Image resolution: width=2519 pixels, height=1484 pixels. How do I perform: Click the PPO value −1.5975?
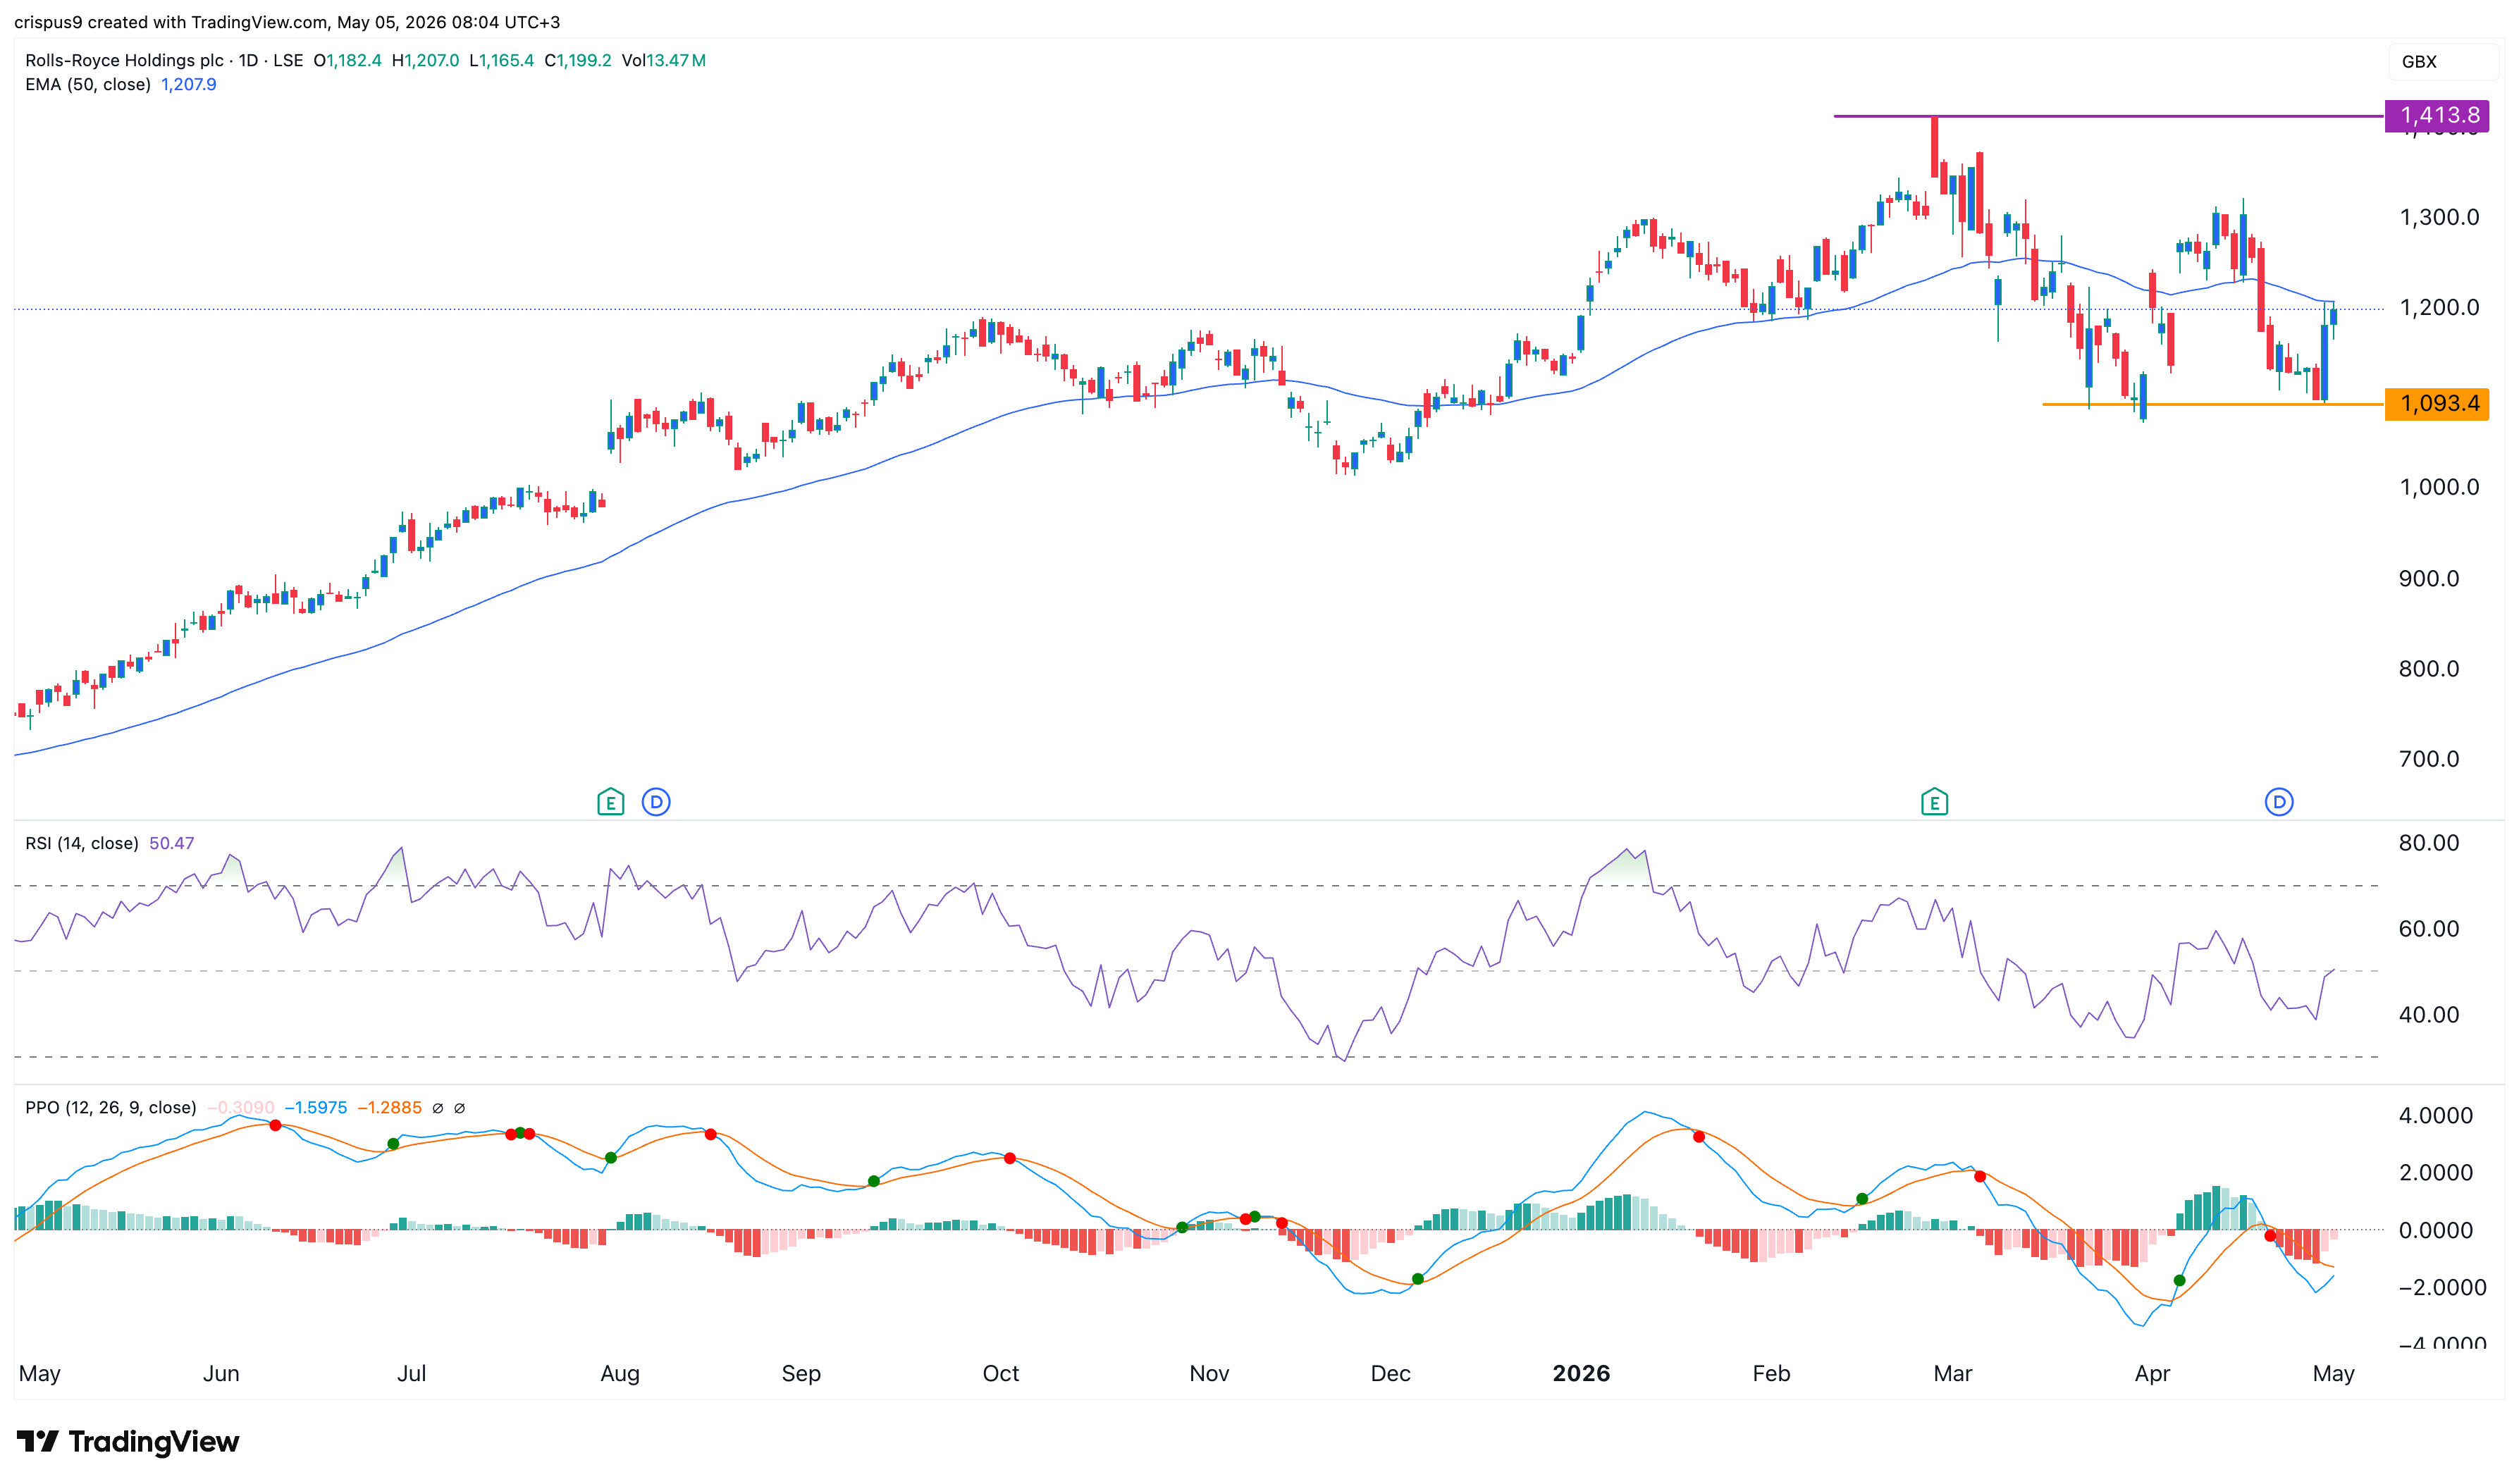(316, 1108)
